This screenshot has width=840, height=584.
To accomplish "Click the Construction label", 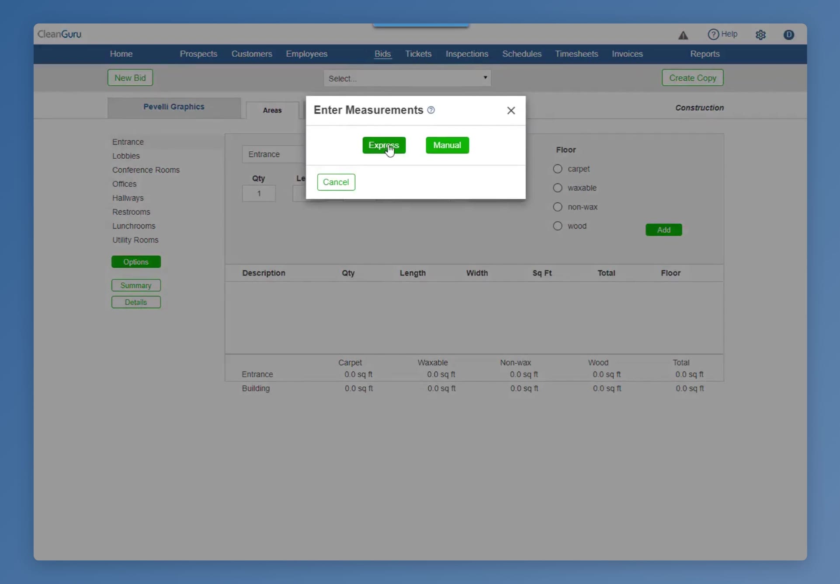I will (x=699, y=108).
